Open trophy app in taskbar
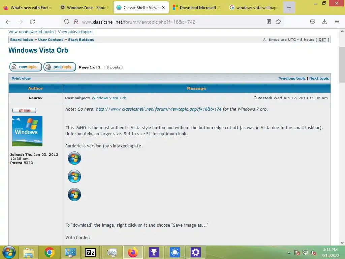Image resolution: width=345 pixels, height=259 pixels. pyautogui.click(x=154, y=252)
